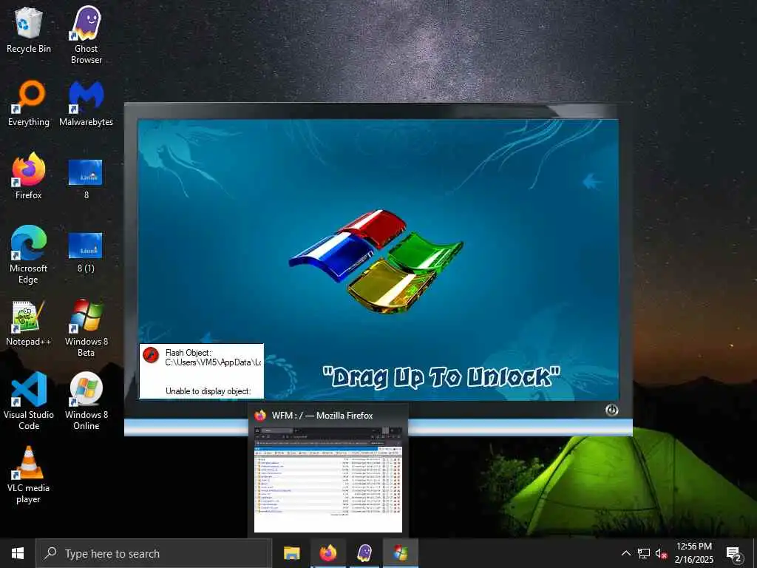The image size is (757, 568).
Task: Open the Action Center notifications icon
Action: [x=734, y=554]
